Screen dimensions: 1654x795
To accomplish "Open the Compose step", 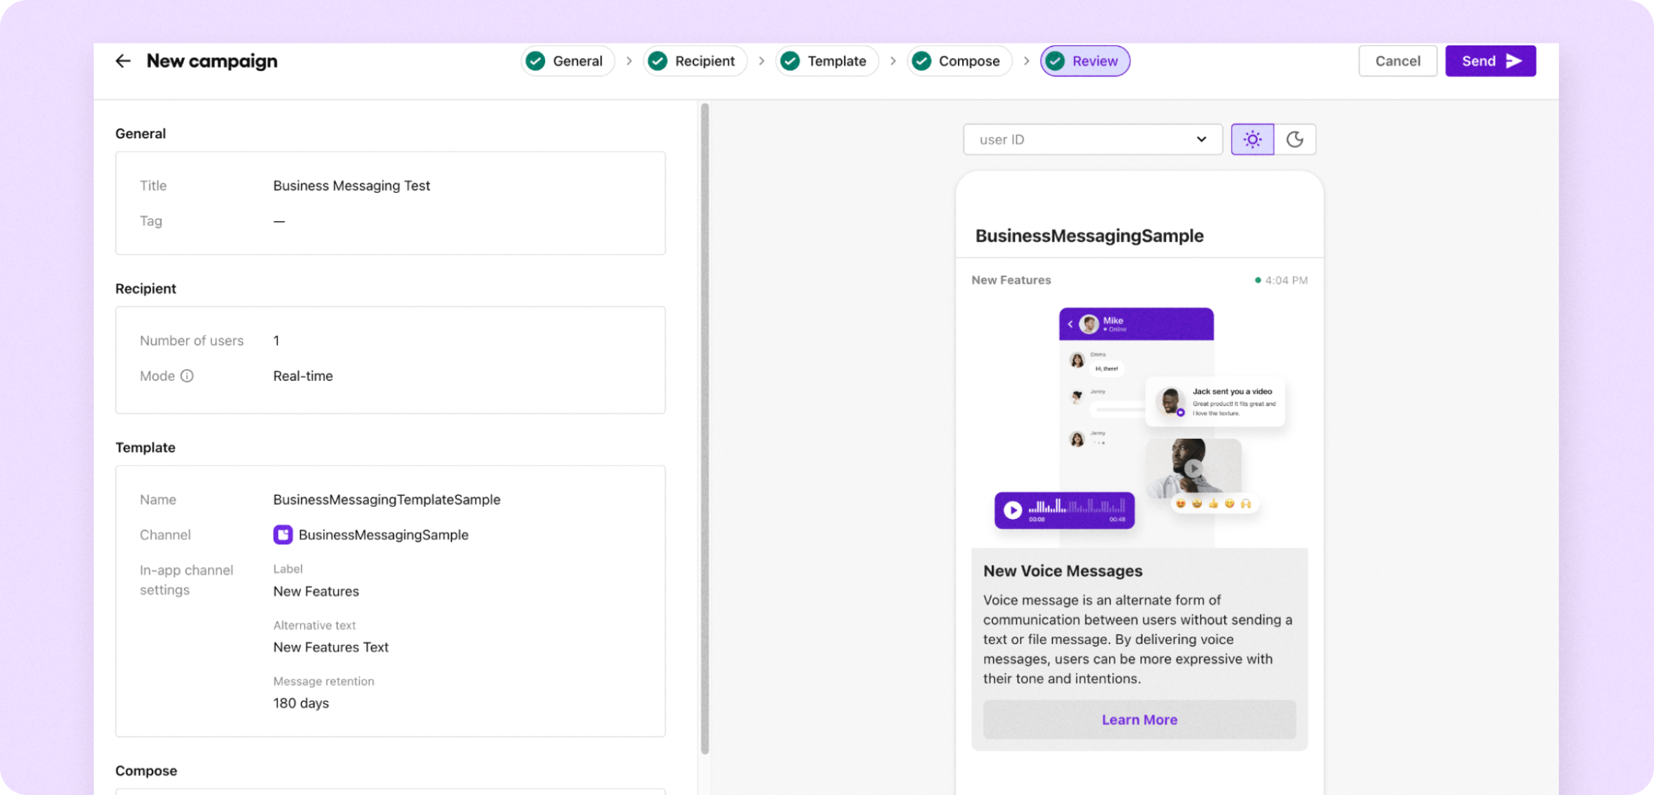I will coord(959,61).
